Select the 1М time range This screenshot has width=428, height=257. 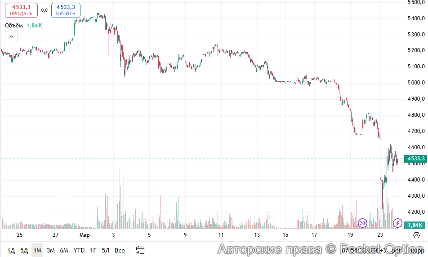[37, 250]
